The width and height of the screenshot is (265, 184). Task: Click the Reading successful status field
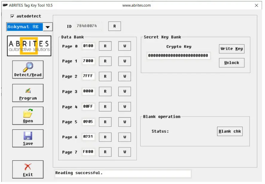click(x=123, y=173)
